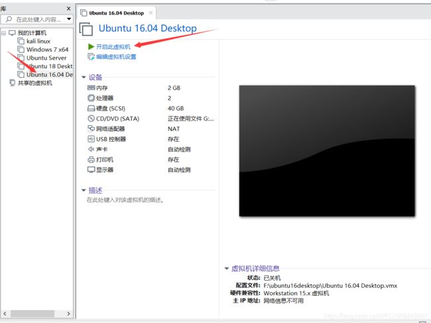Click the 网络信息不可用 IP address value
Image resolution: width=431 pixels, height=323 pixels.
(x=283, y=300)
